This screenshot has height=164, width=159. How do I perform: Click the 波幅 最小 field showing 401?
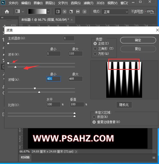tap(54, 79)
